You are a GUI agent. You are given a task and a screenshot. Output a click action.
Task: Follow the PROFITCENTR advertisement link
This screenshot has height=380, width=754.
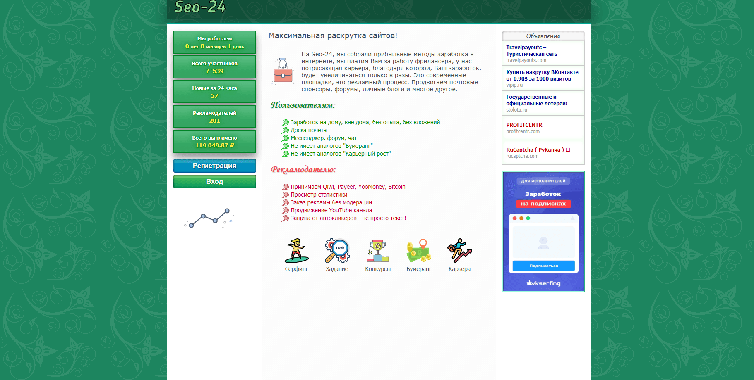pos(524,125)
